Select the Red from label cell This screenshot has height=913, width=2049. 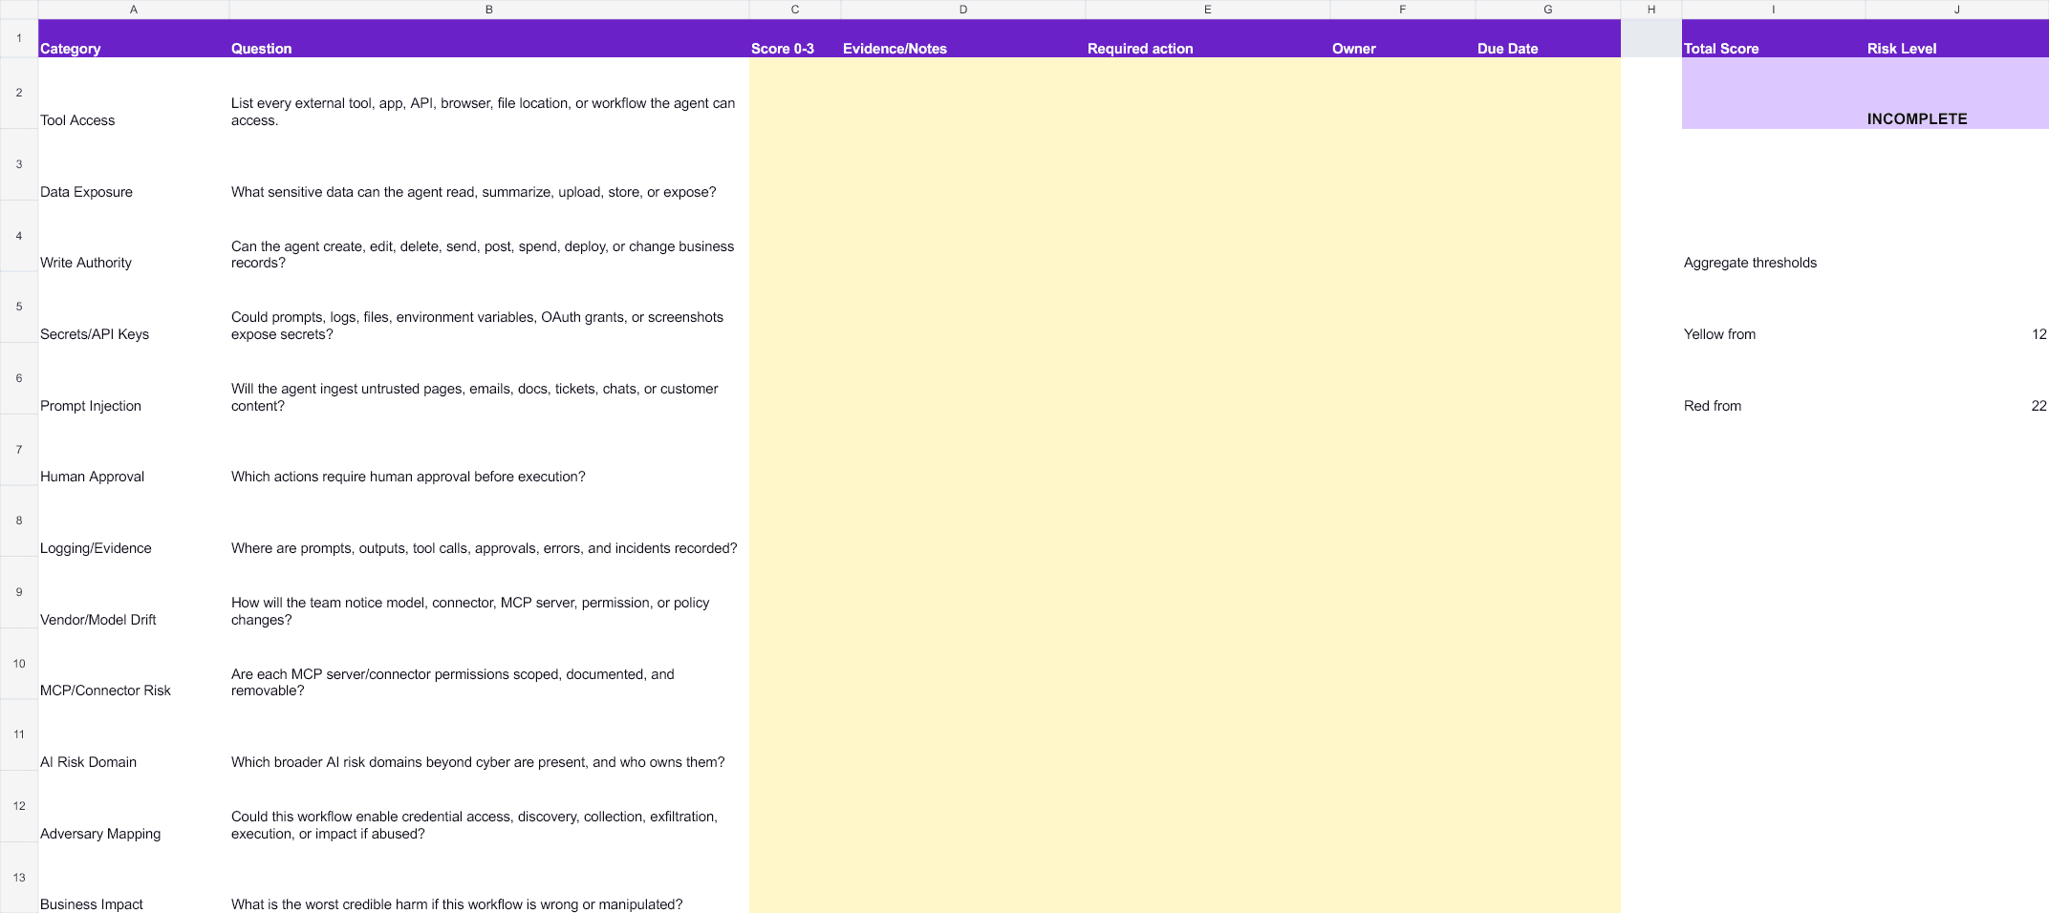click(1774, 378)
